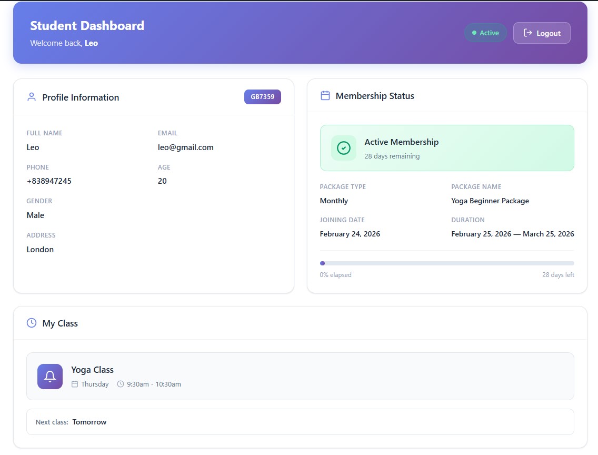Screen dimensions: 598x455
Task: Select the leo@gmail.com email address
Action: pyautogui.click(x=185, y=147)
